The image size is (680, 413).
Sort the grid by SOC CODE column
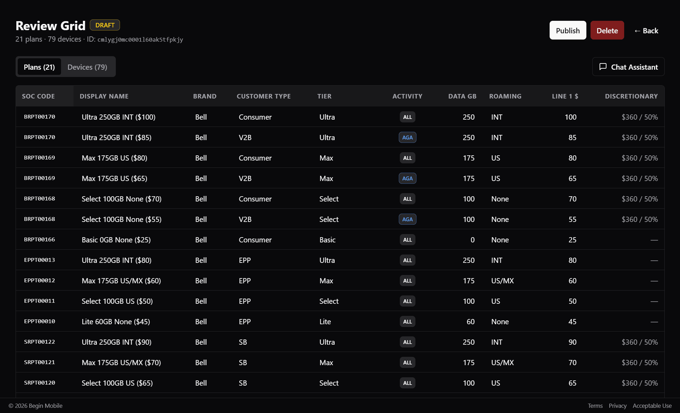38,96
